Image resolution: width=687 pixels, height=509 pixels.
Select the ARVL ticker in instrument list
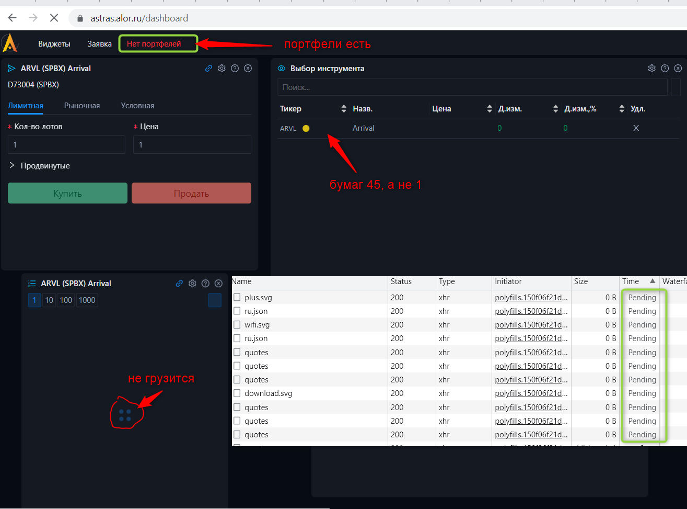pyautogui.click(x=288, y=128)
